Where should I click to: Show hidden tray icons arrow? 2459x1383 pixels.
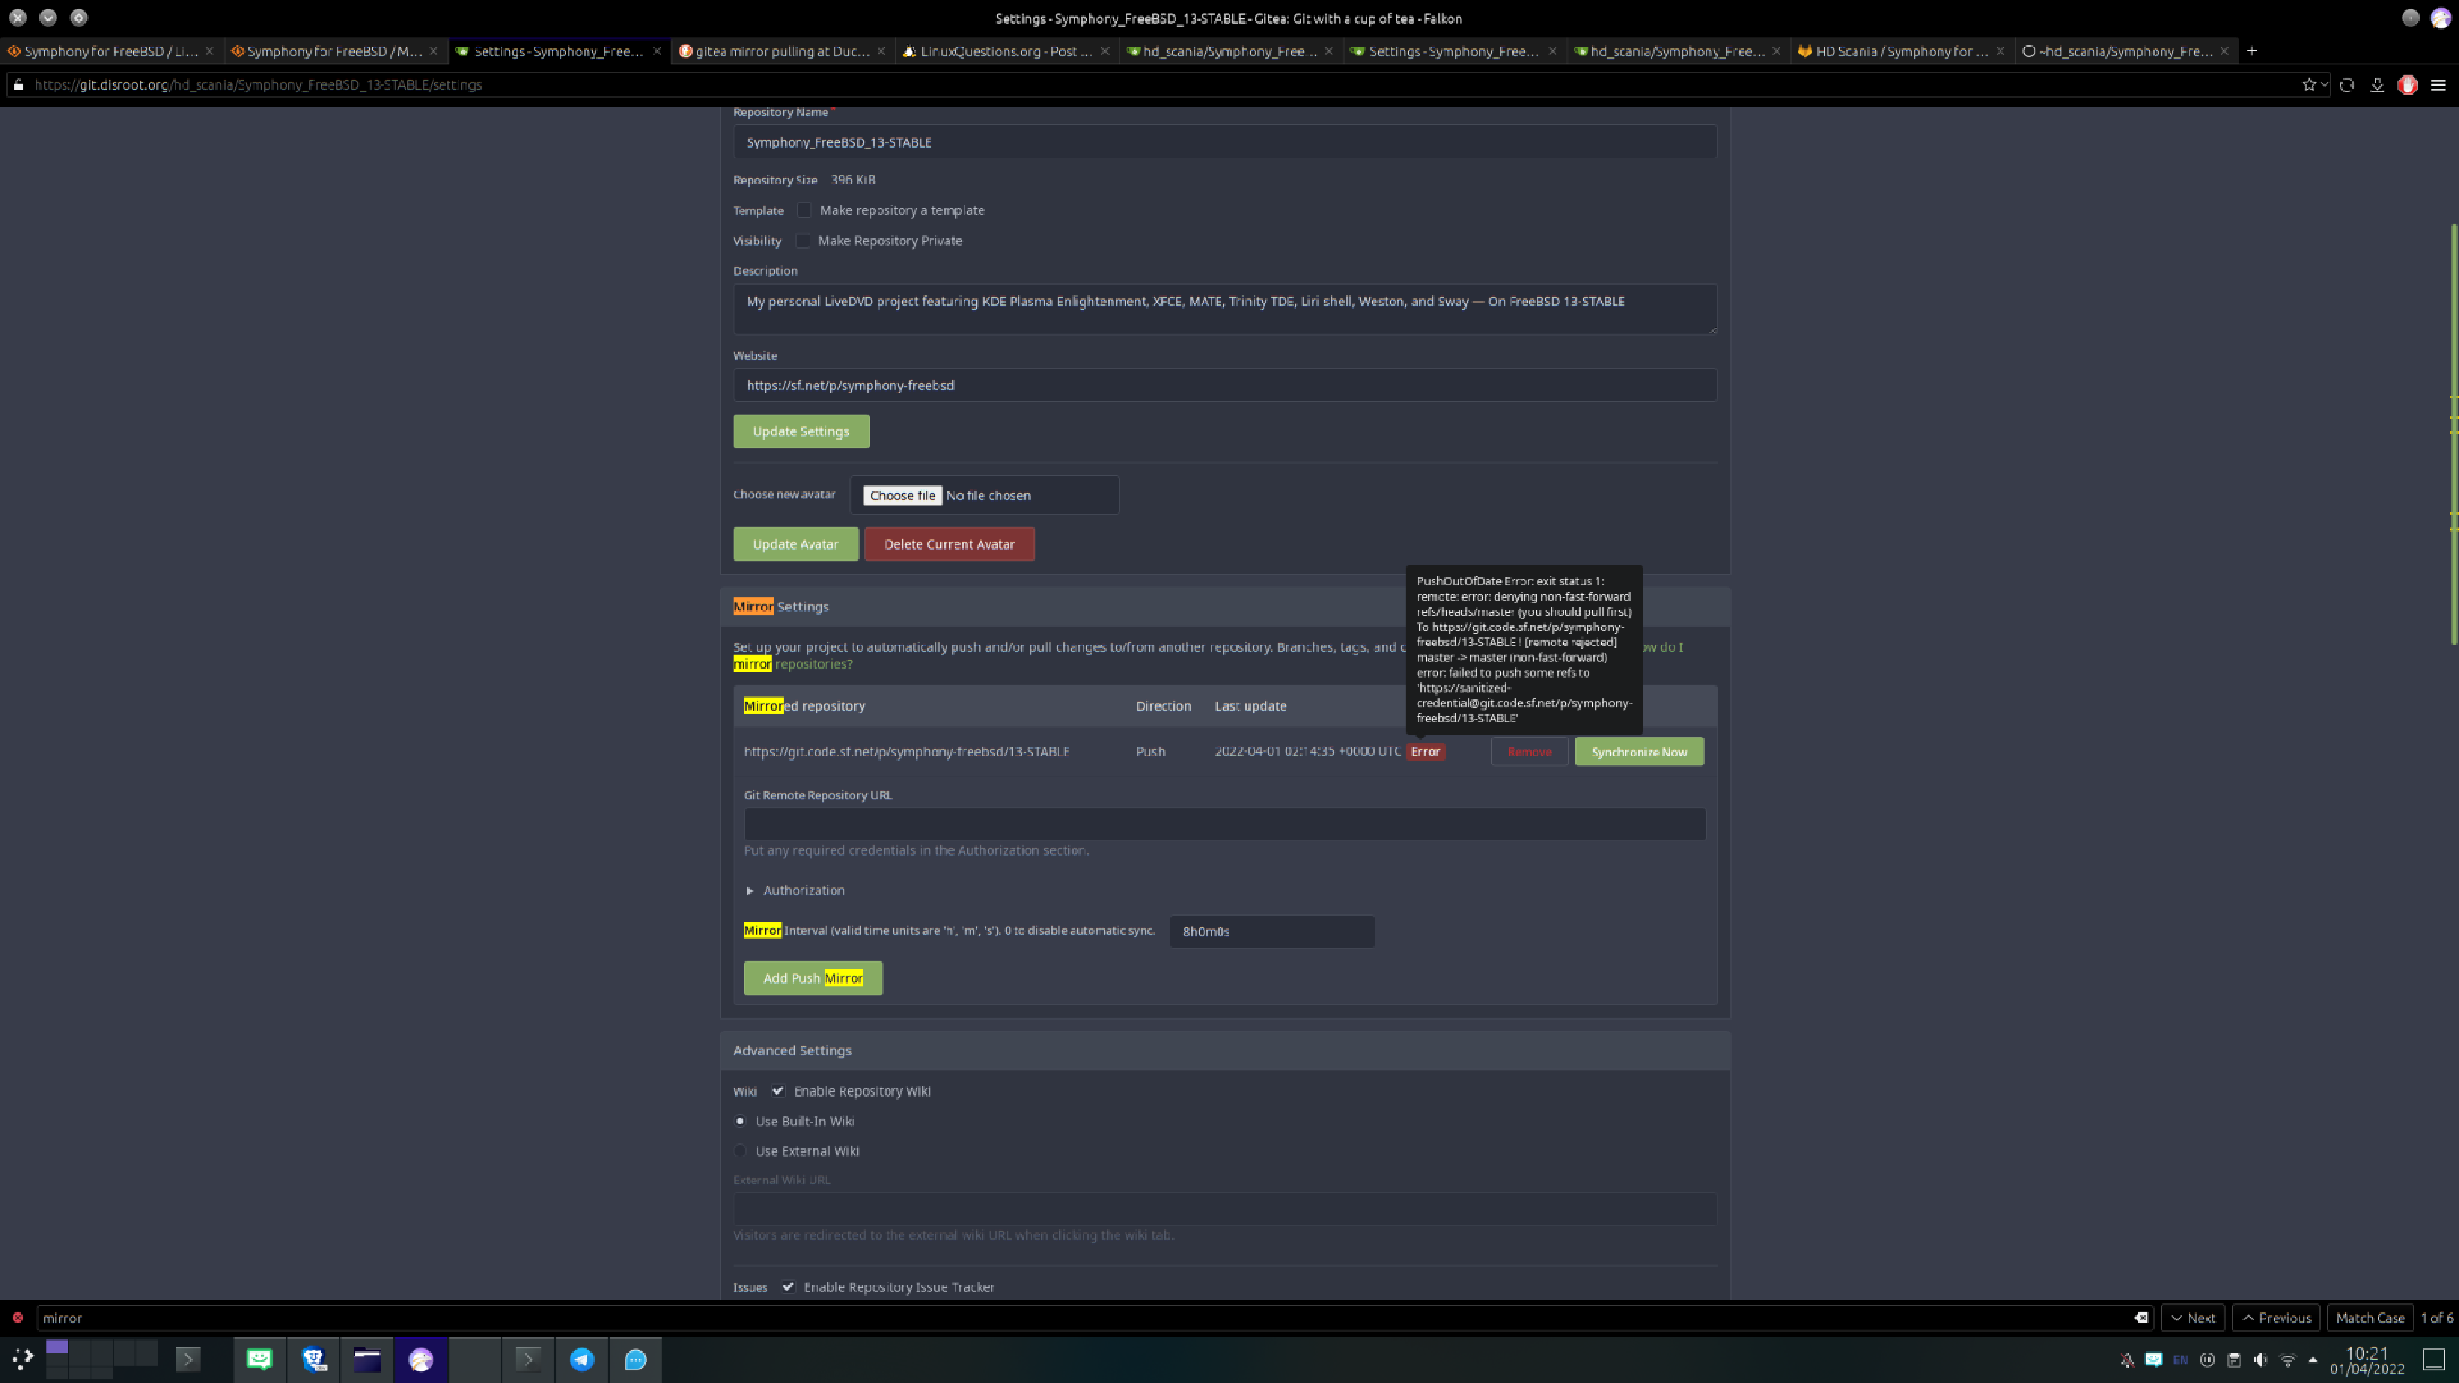(2313, 1360)
